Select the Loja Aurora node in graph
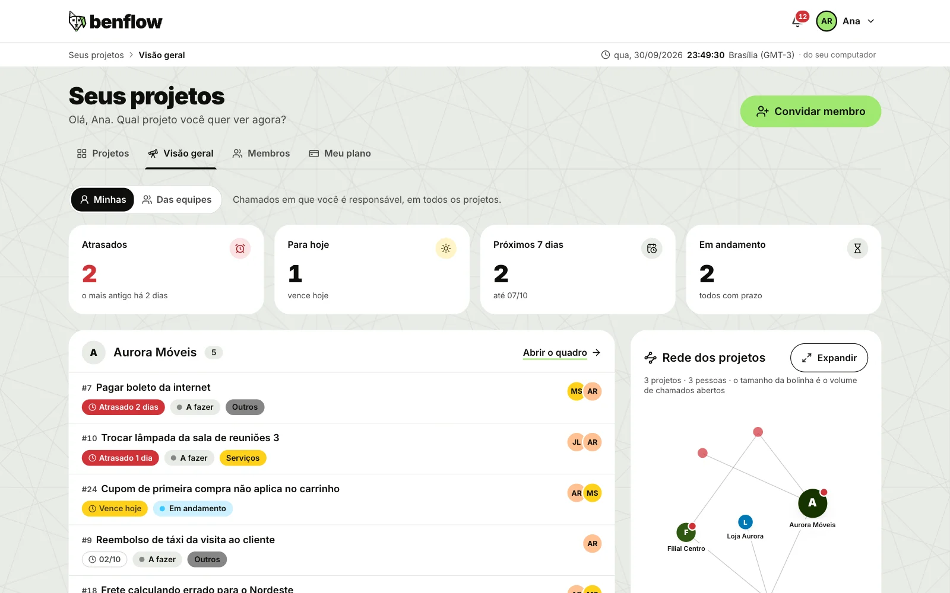The image size is (950, 593). (745, 522)
